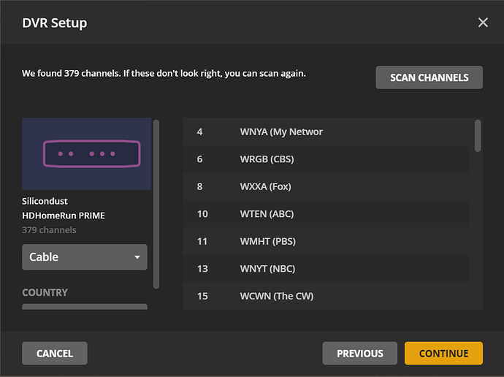Image resolution: width=504 pixels, height=377 pixels.
Task: Click the SCAN CHANNELS button
Action: pyautogui.click(x=429, y=77)
